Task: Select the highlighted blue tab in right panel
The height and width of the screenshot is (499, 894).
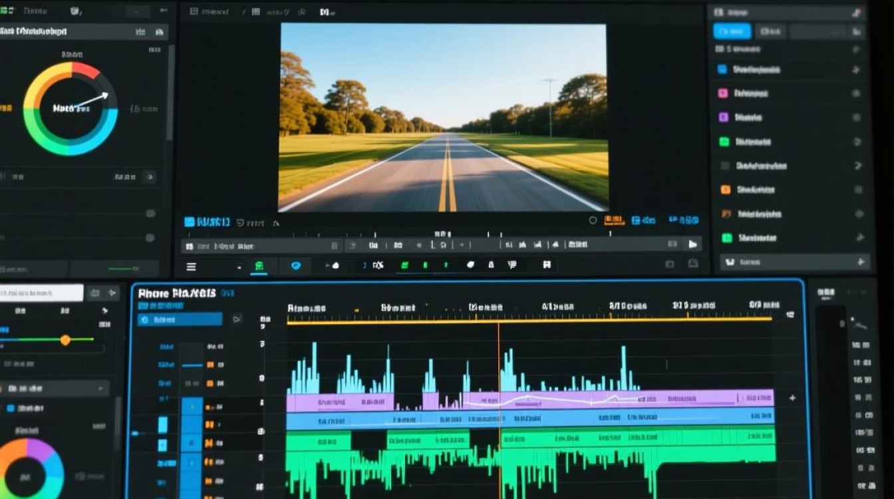Action: click(732, 31)
